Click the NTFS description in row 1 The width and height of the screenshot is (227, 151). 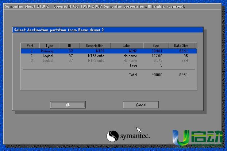tap(100, 51)
